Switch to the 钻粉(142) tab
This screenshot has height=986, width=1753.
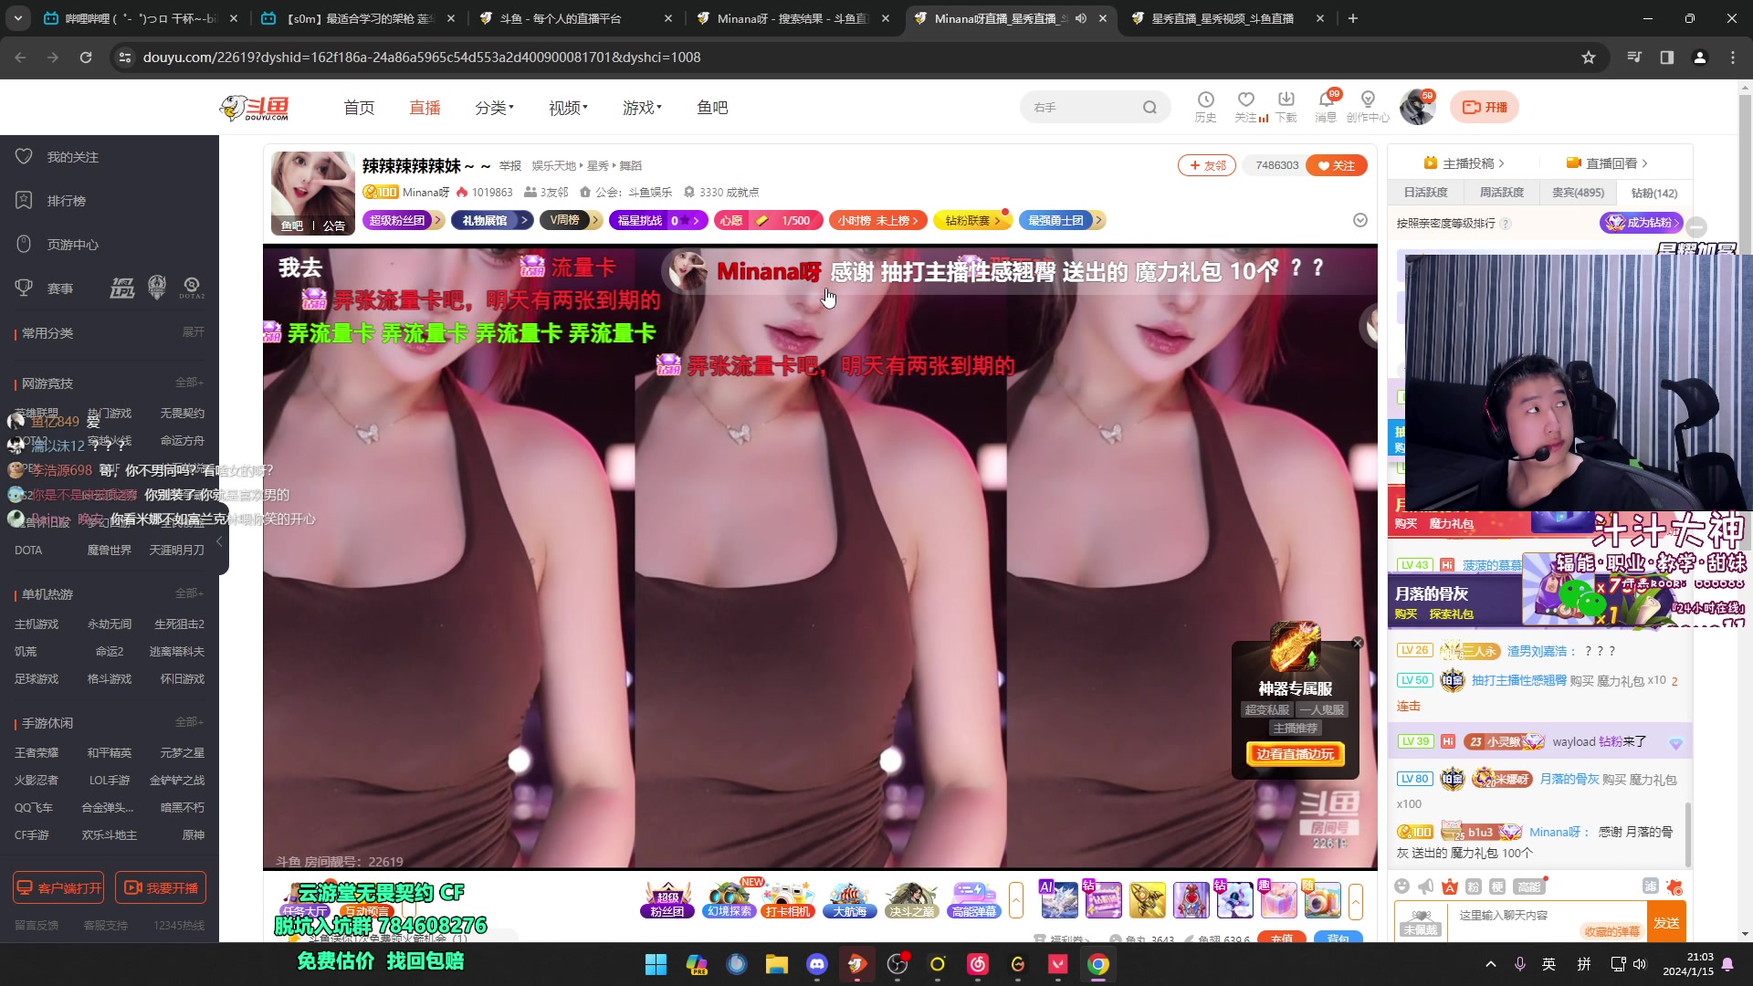click(1653, 193)
